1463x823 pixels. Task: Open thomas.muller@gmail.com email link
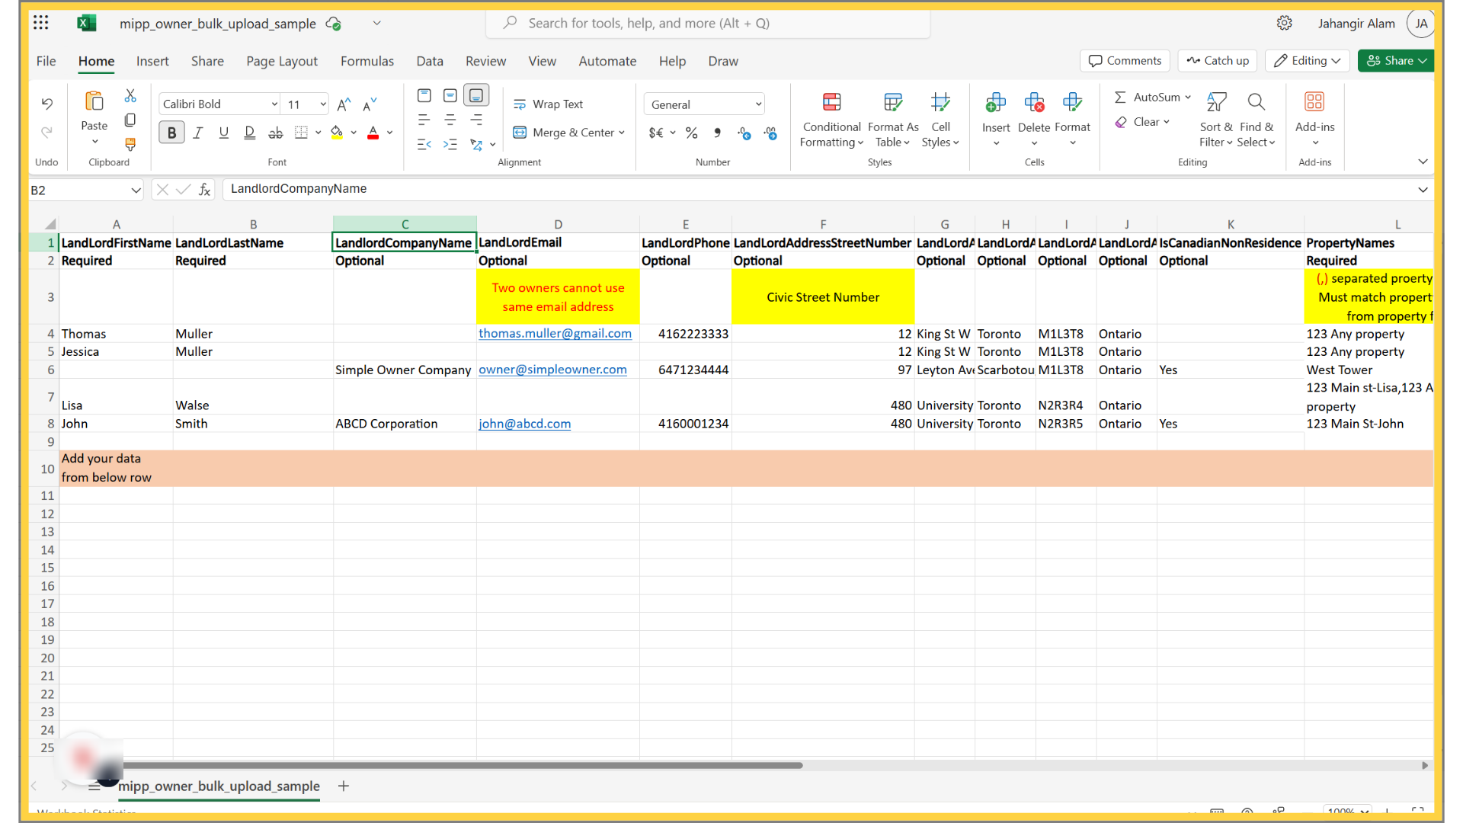click(x=555, y=334)
